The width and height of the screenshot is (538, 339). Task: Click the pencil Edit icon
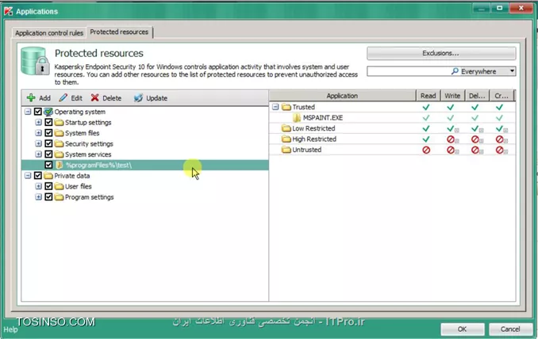coord(63,98)
